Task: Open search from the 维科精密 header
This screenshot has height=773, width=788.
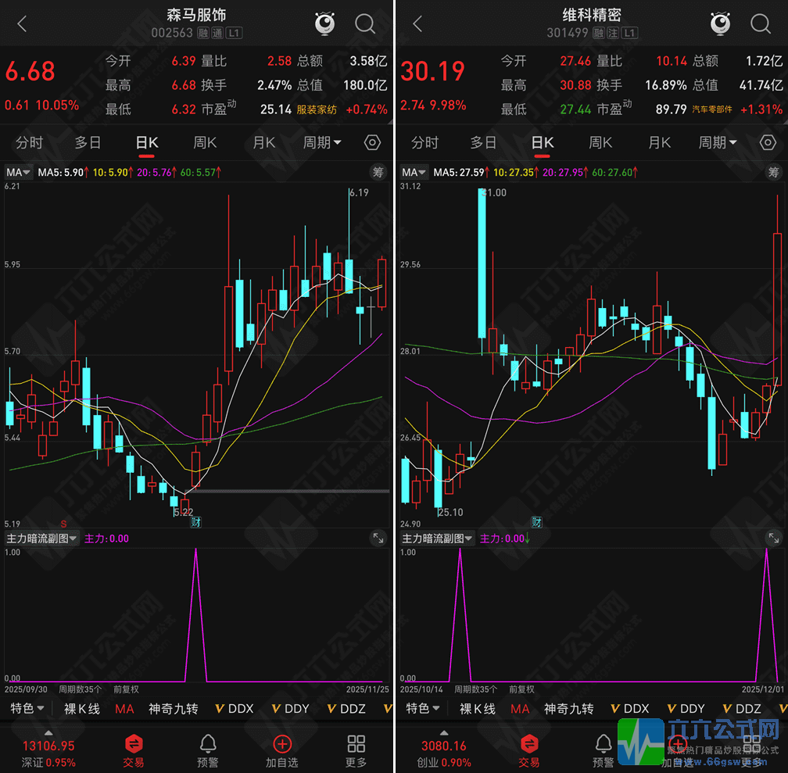Action: click(x=761, y=23)
